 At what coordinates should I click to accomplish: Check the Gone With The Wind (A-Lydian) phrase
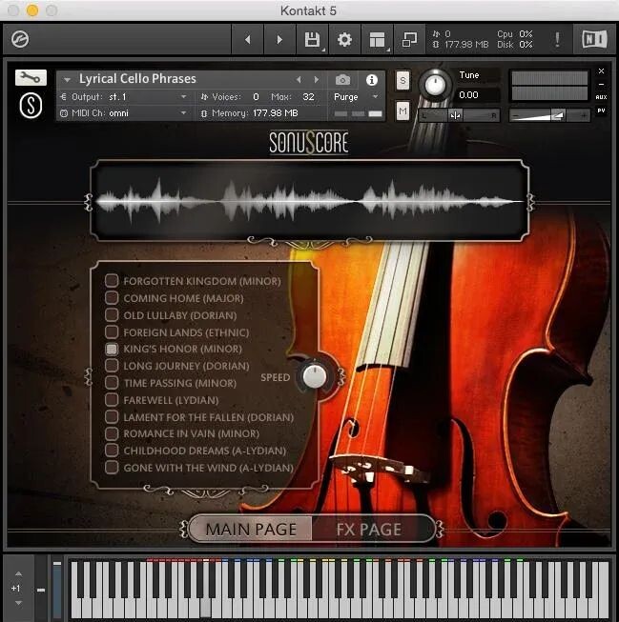click(112, 468)
